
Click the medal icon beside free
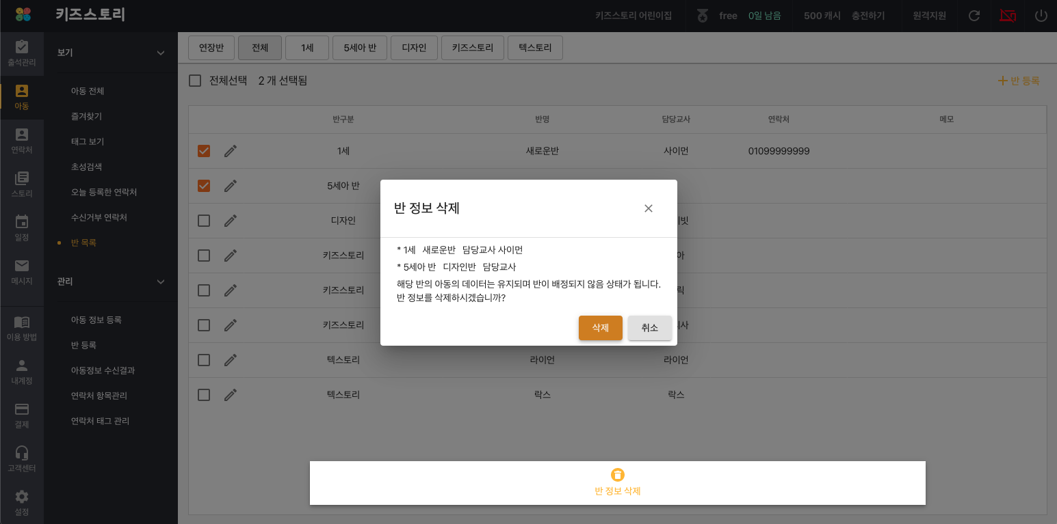pyautogui.click(x=703, y=16)
